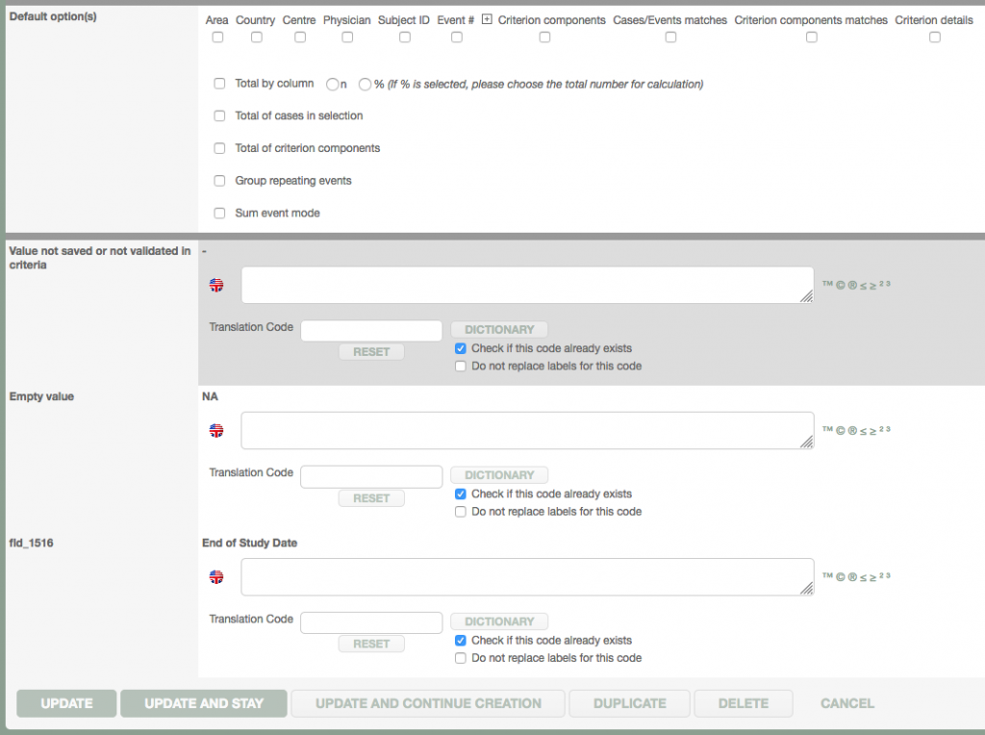Insert the copyright symbol in the Empty value row
The image size is (985, 735).
coord(841,430)
